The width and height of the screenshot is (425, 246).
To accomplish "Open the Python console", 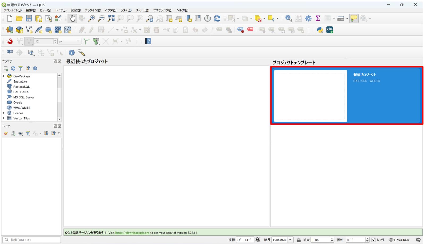I will click(x=320, y=30).
